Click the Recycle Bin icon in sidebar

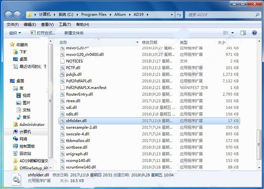point(15,153)
